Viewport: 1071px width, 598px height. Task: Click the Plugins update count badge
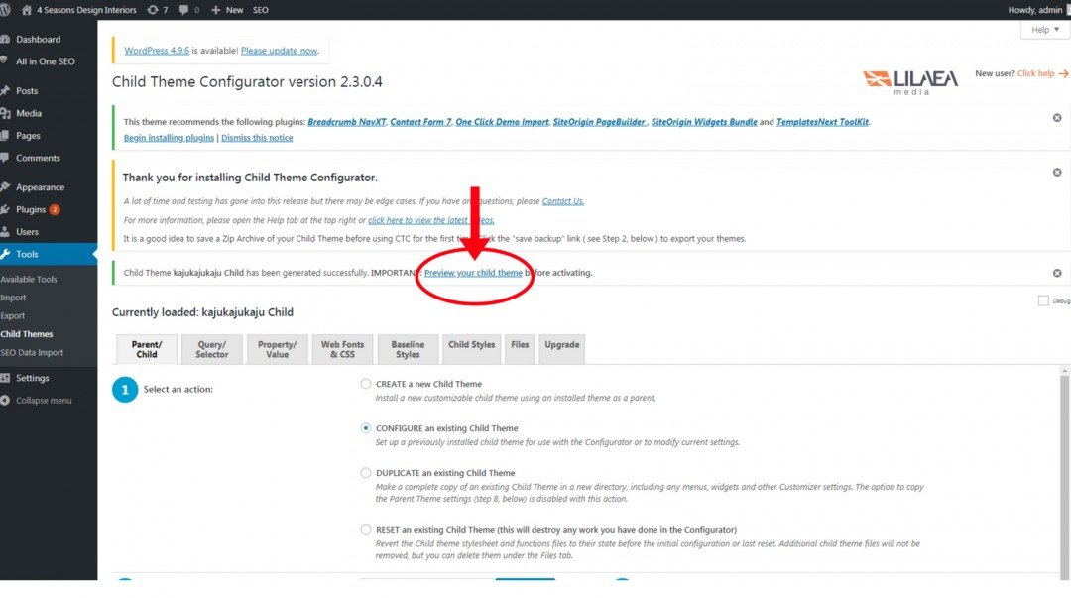point(55,210)
